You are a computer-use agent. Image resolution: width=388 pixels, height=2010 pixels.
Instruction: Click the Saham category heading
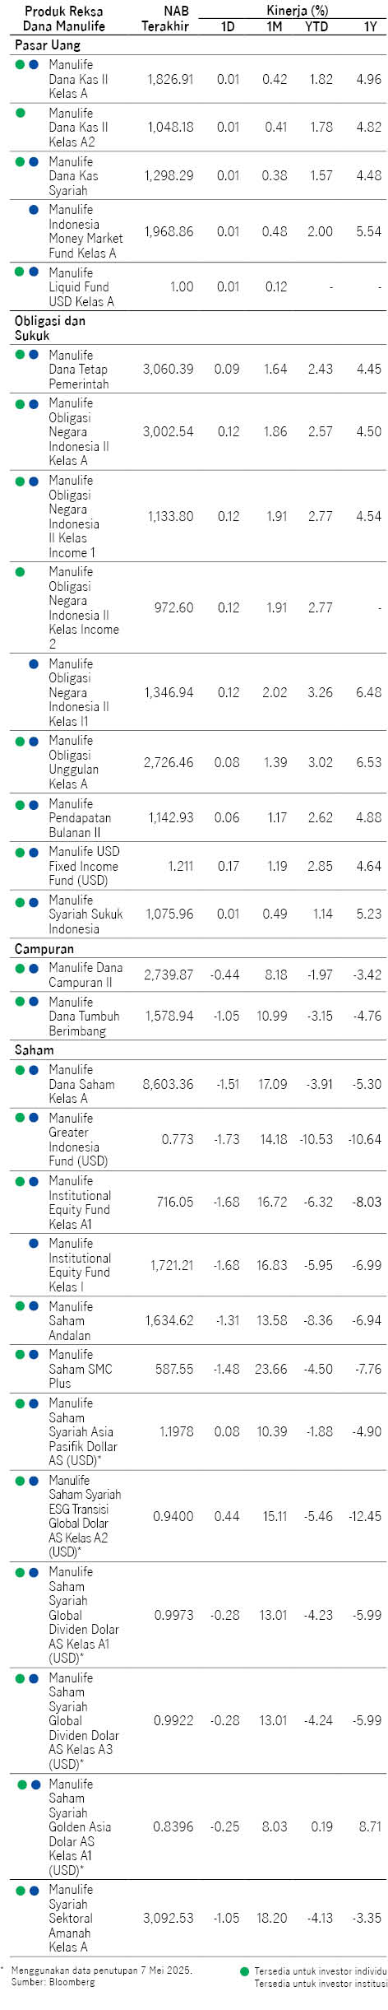pyautogui.click(x=34, y=1049)
